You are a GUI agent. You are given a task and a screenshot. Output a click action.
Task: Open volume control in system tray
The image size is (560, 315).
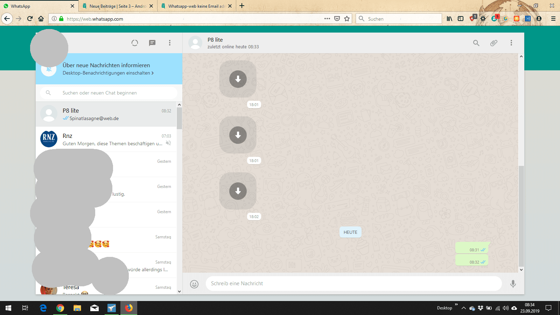coord(506,308)
